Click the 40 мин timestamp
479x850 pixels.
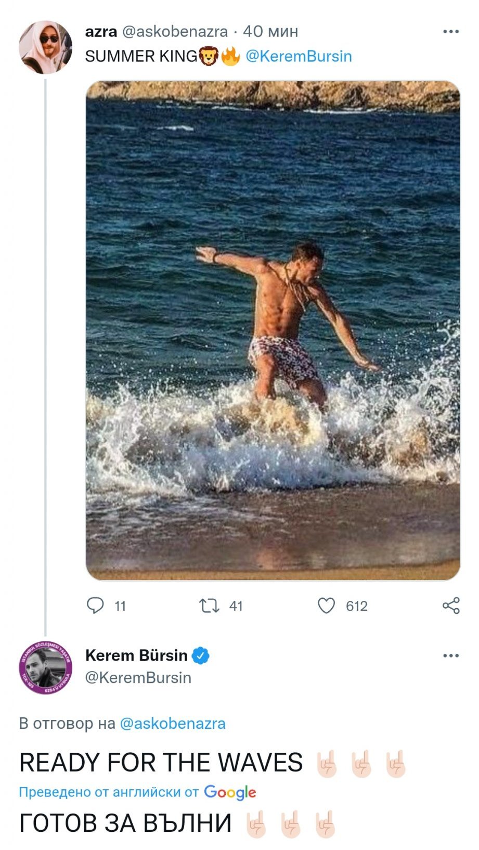(x=270, y=32)
